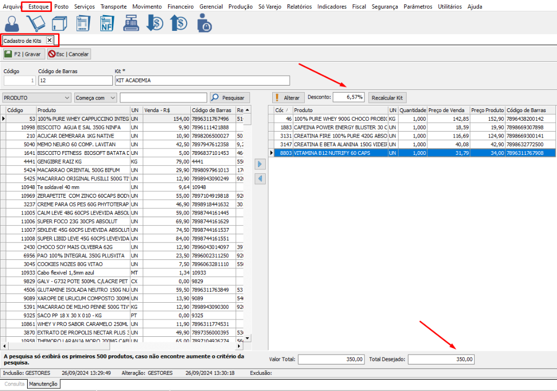Image resolution: width=557 pixels, height=391 pixels.
Task: Open the Financeiro menu
Action: [x=181, y=6]
